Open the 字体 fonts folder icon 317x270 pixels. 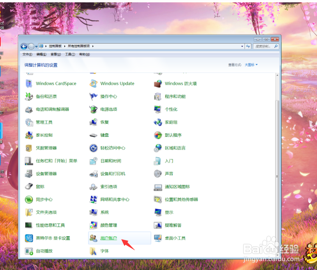[93, 251]
